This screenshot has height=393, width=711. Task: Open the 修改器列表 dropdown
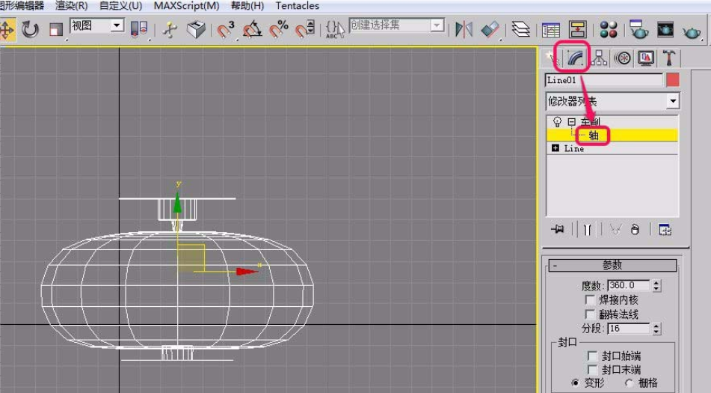pyautogui.click(x=673, y=101)
